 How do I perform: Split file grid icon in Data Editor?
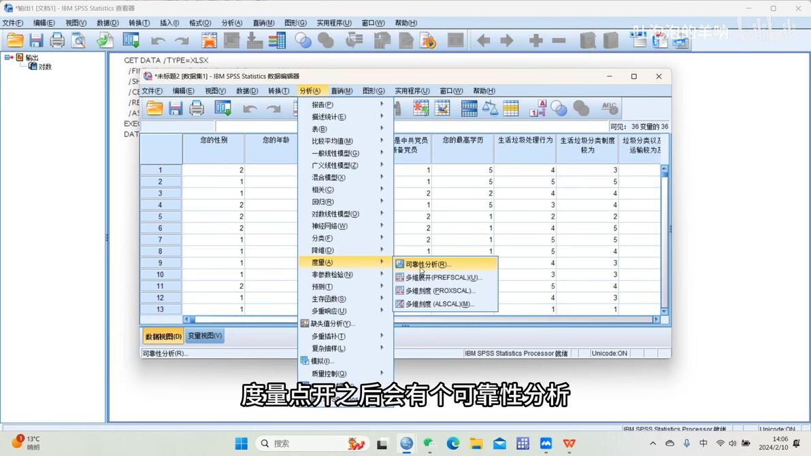tap(469, 109)
